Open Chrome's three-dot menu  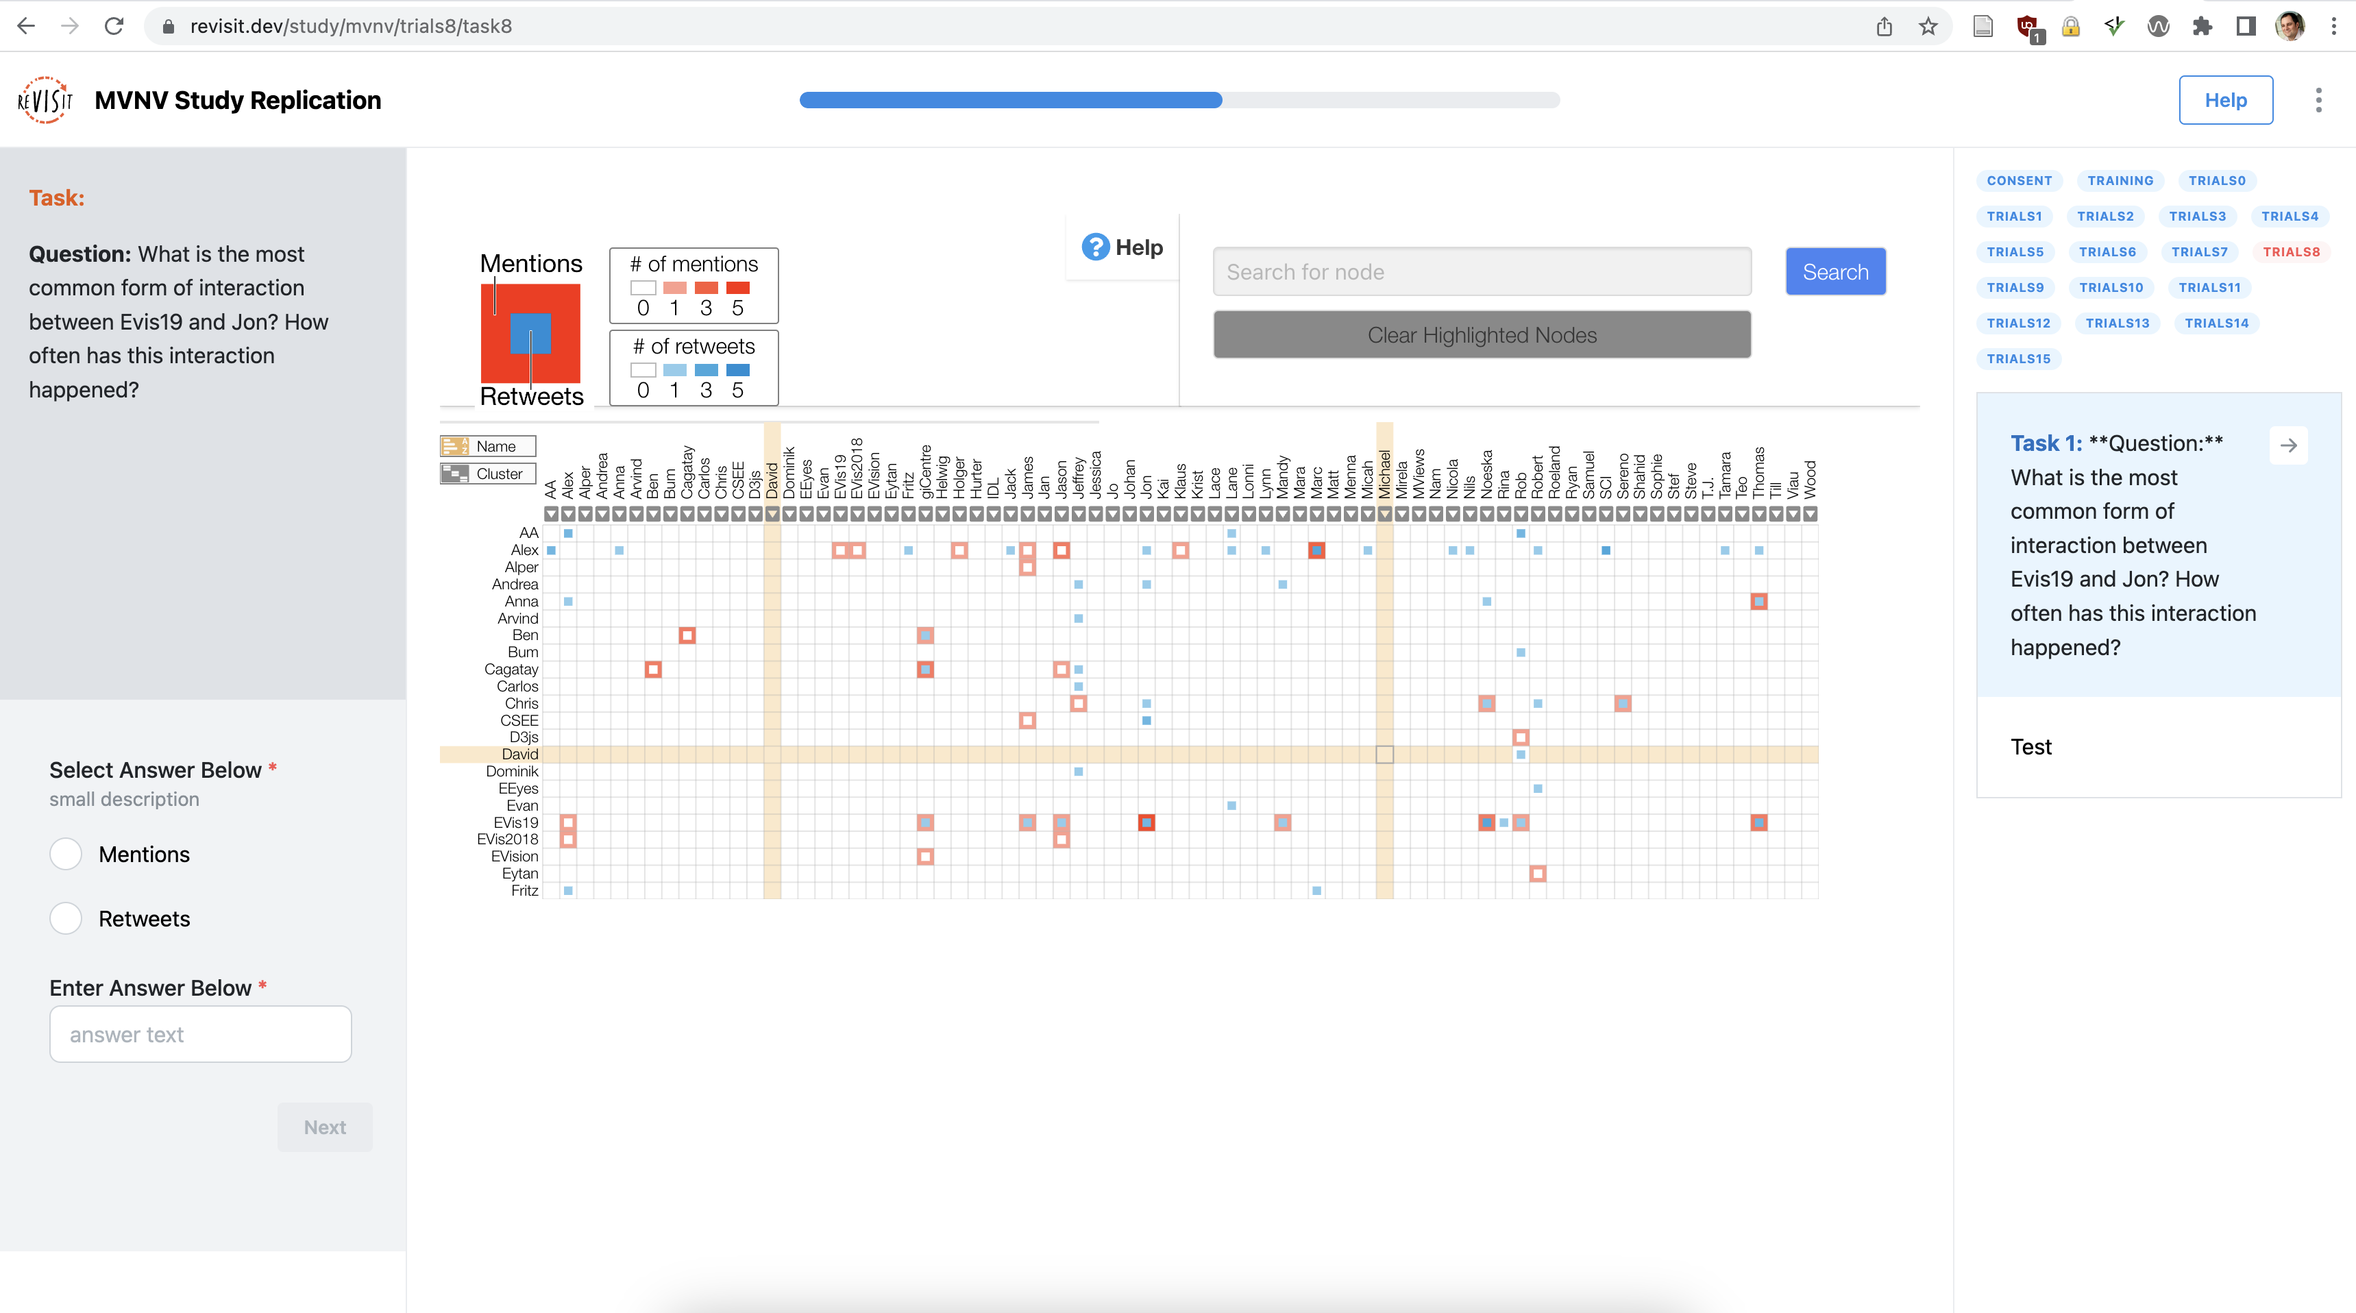[2334, 25]
